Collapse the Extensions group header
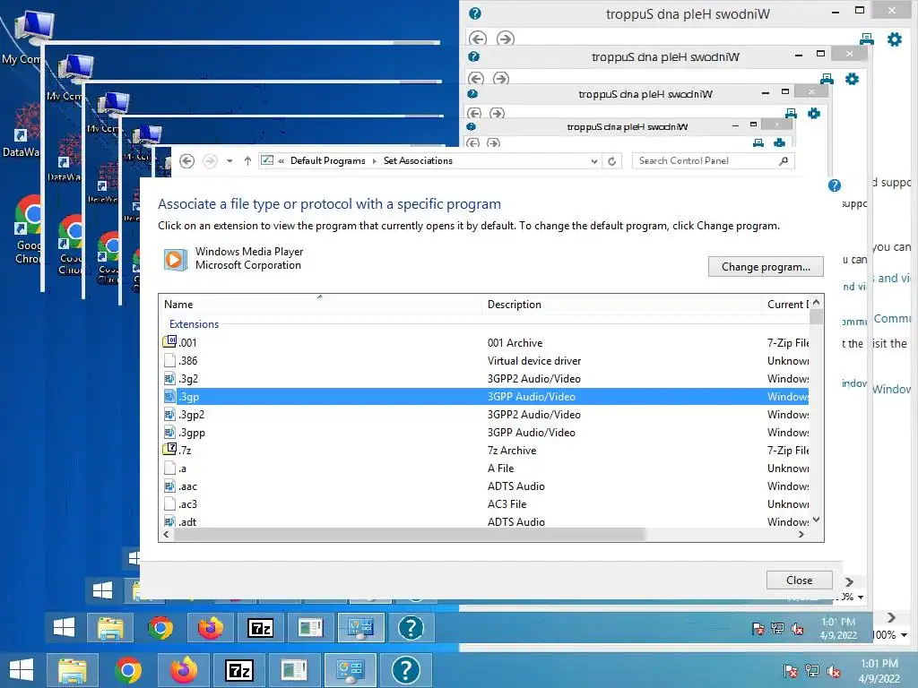The width and height of the screenshot is (918, 688). click(194, 324)
